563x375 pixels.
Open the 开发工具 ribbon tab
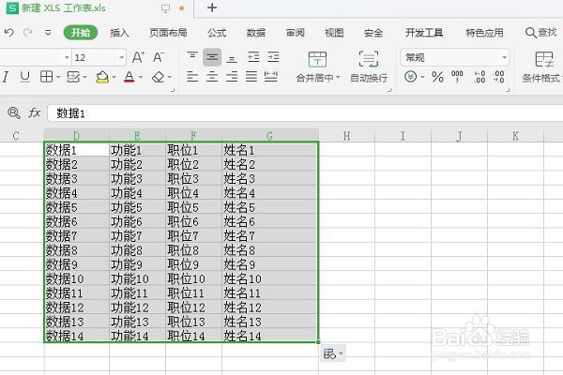(x=424, y=33)
